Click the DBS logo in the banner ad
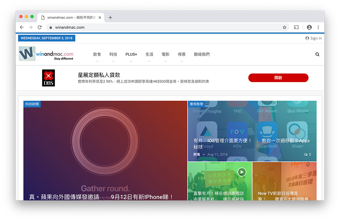The image size is (340, 221). point(48,78)
